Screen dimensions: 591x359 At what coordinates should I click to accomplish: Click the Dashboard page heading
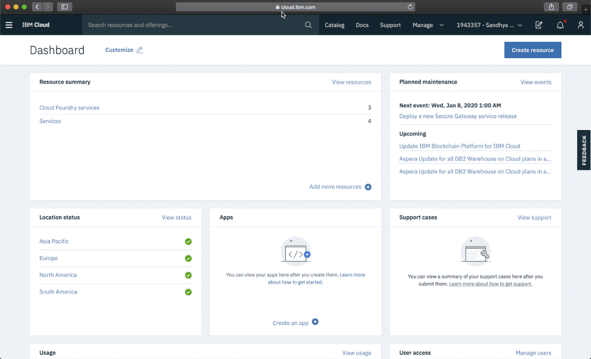(x=57, y=50)
